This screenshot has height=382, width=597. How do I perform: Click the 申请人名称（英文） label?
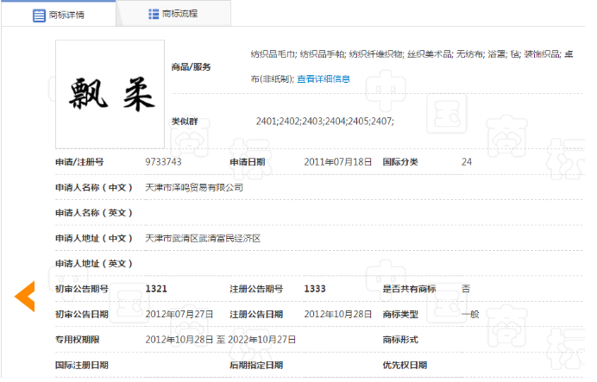(x=94, y=213)
